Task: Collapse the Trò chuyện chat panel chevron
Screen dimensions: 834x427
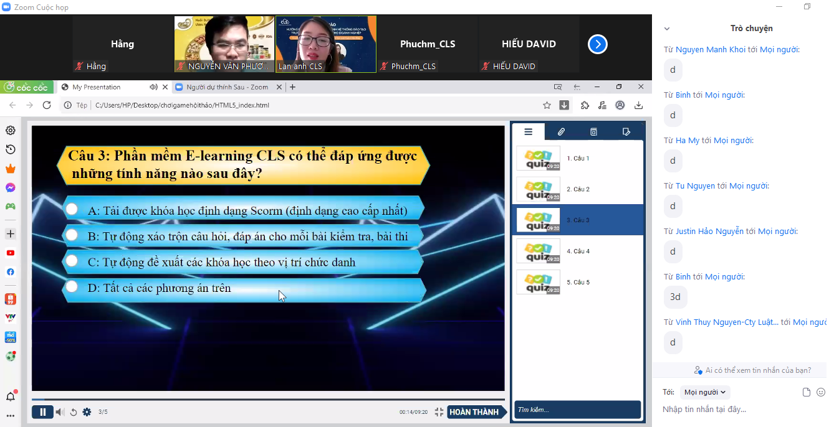Action: pyautogui.click(x=666, y=28)
